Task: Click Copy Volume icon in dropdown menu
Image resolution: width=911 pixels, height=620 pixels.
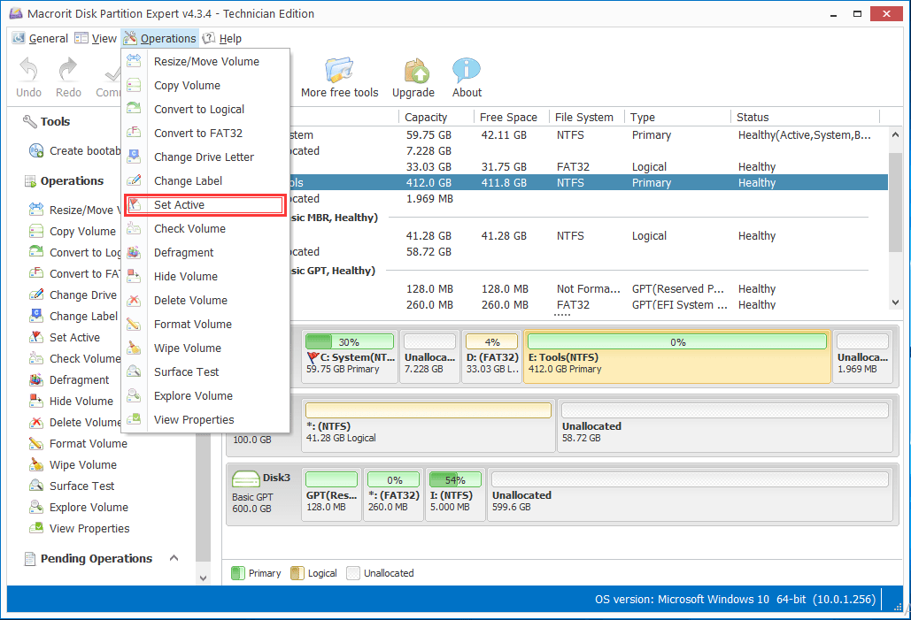Action: point(134,85)
